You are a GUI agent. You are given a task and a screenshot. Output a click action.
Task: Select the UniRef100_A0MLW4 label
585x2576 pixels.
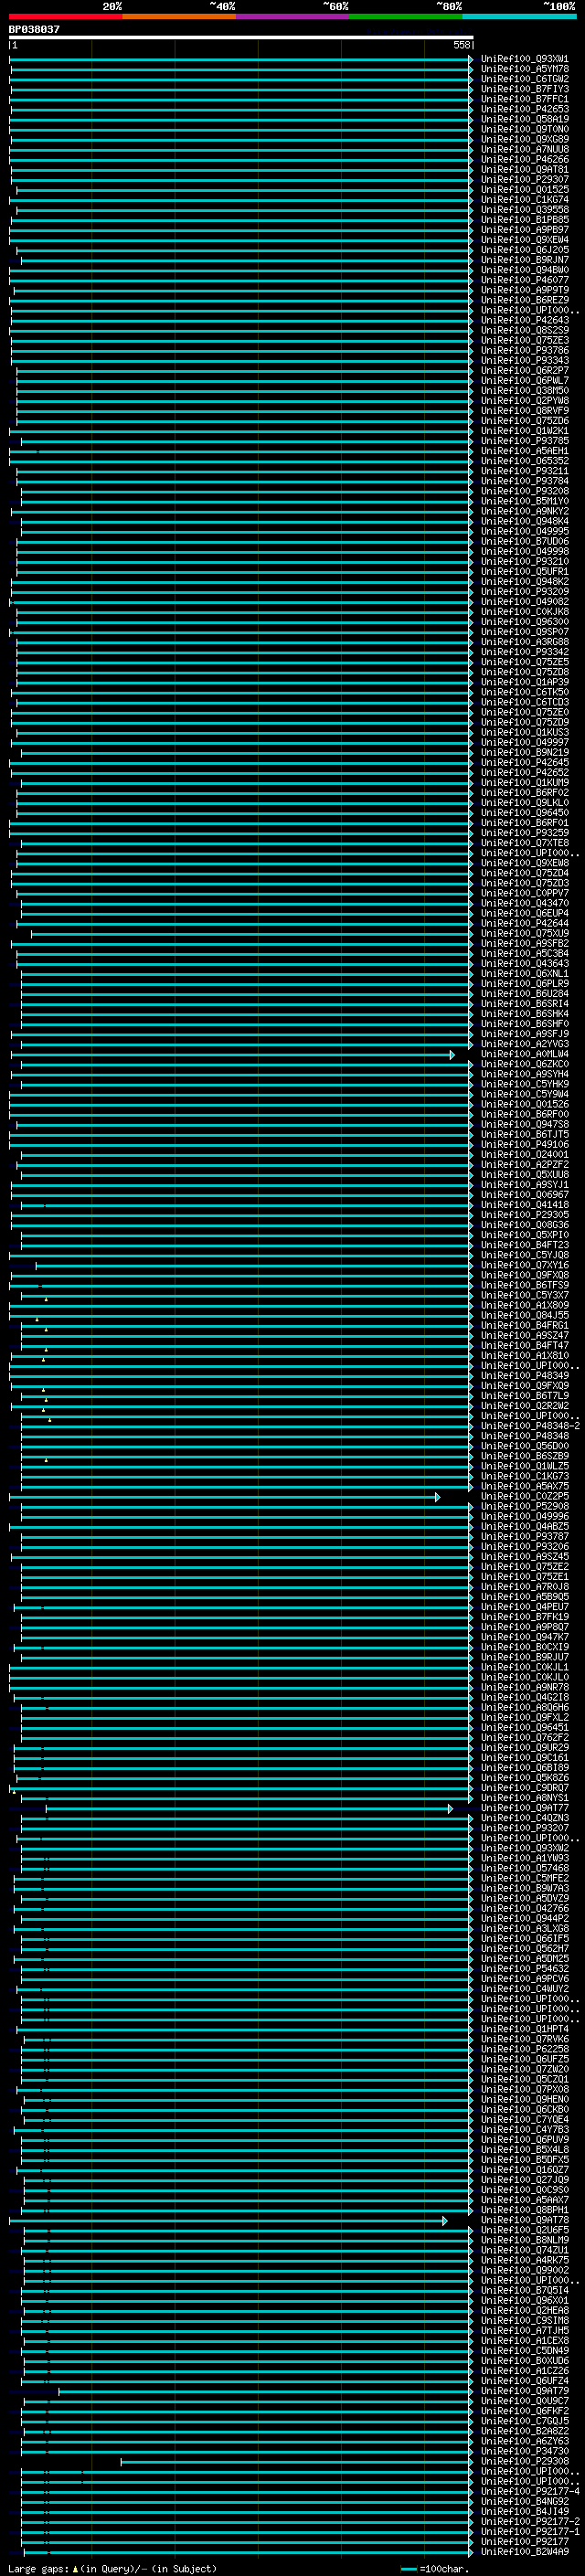(x=525, y=1054)
